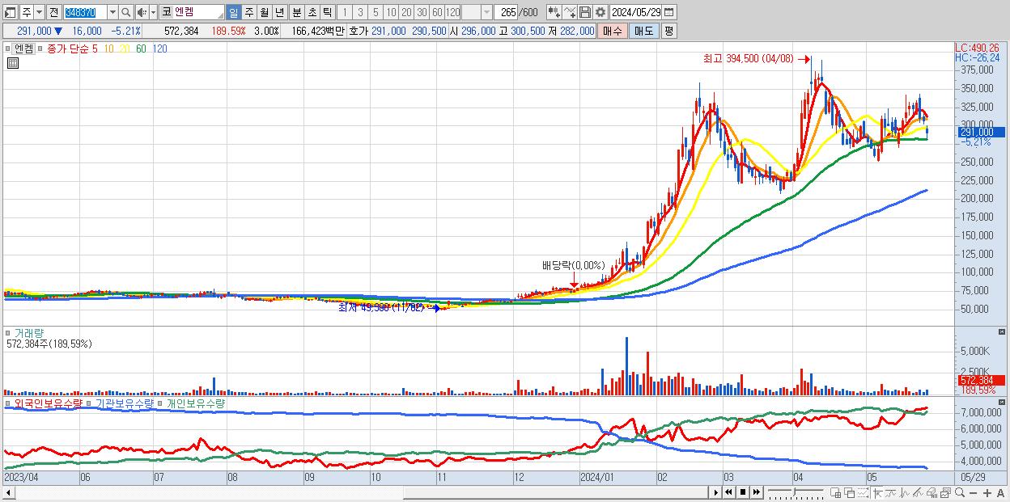The image size is (1010, 502).
Task: Click the play arrow after the scrollbar
Action: tap(716, 492)
